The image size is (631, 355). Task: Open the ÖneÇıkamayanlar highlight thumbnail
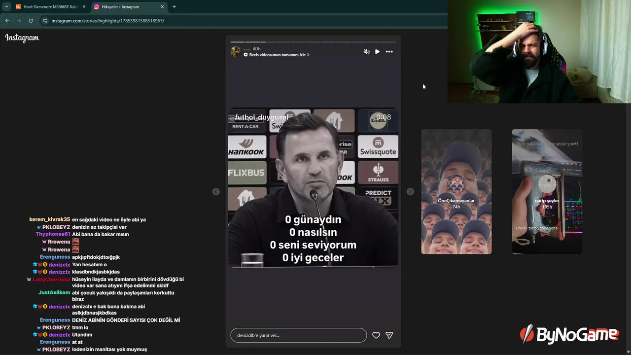click(x=456, y=192)
